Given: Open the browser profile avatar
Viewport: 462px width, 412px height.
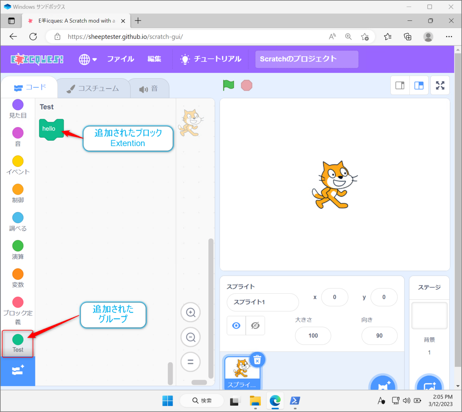Looking at the screenshot, I should pyautogui.click(x=428, y=37).
